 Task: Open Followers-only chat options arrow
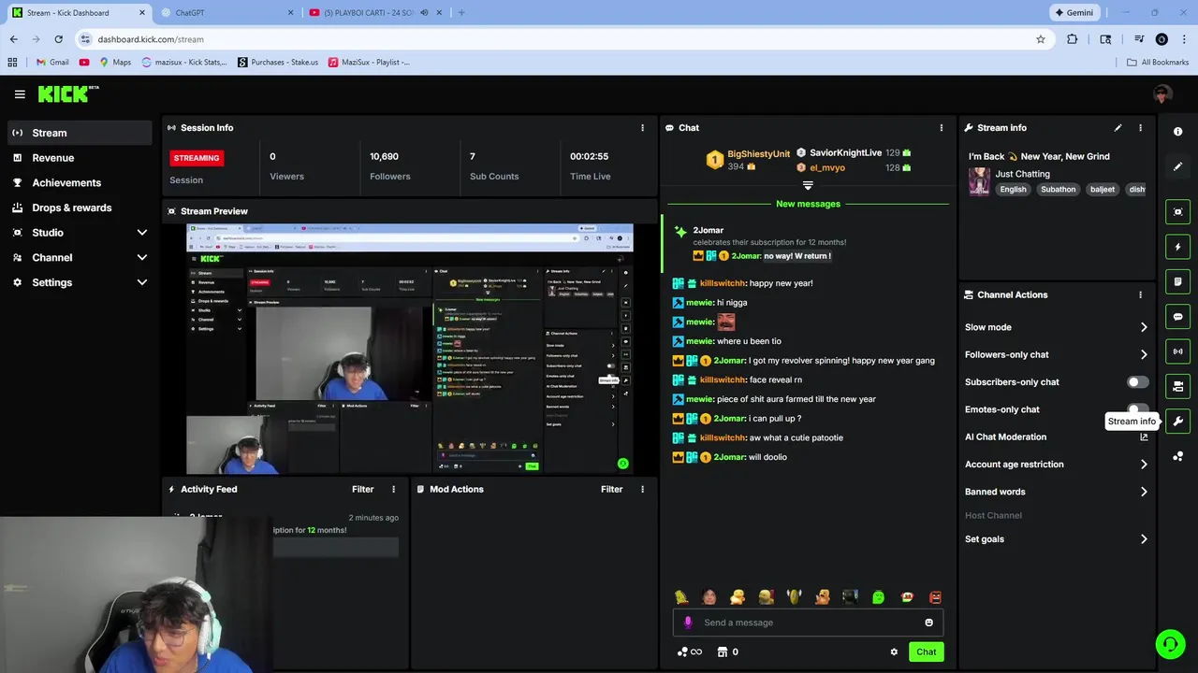tap(1144, 354)
